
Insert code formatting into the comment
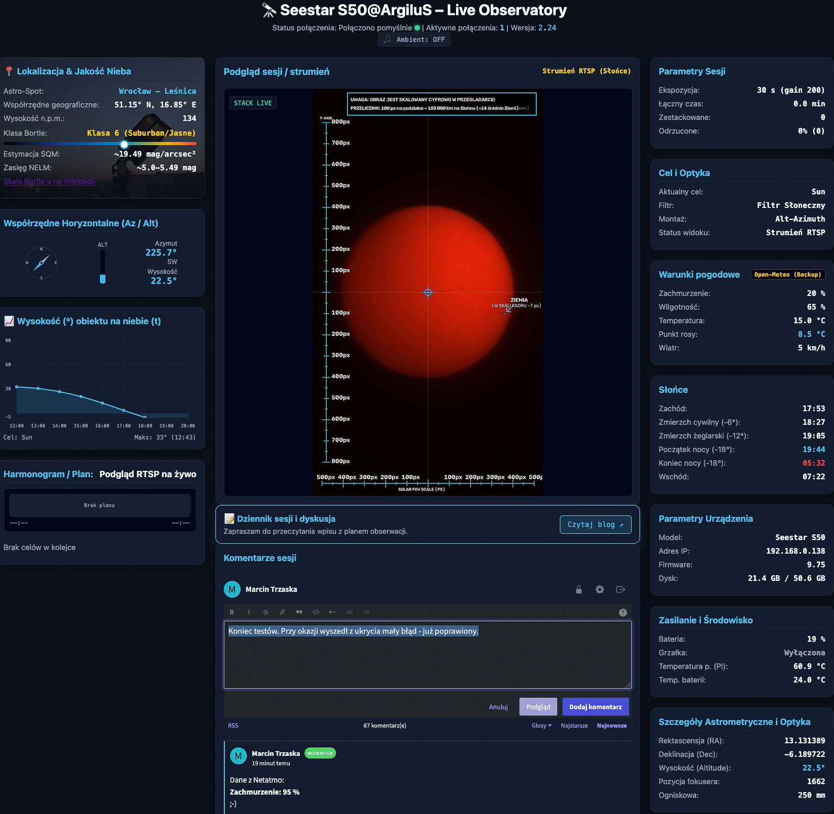pyautogui.click(x=316, y=612)
